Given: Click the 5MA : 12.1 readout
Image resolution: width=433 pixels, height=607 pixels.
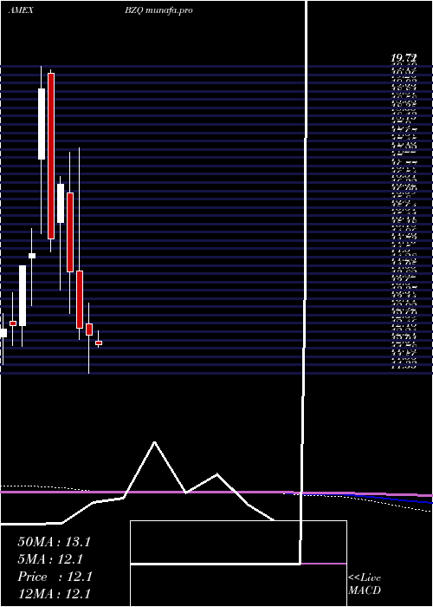Looking at the screenshot, I should 50,559.
